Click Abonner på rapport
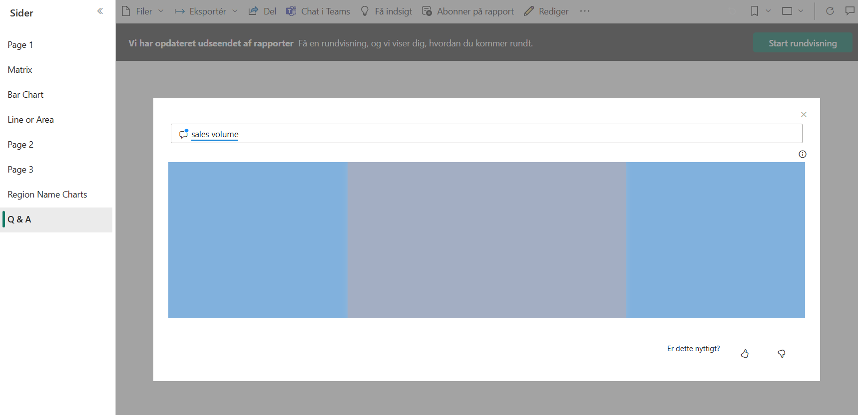Screen dimensions: 858x415 468,11
